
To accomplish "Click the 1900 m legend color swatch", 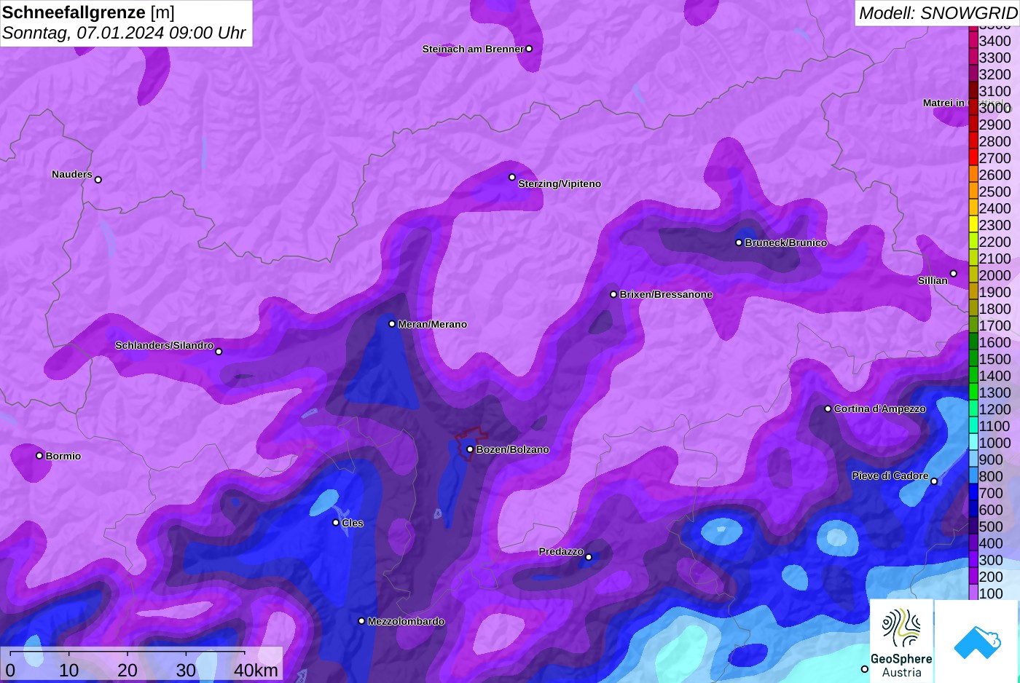I will tap(973, 292).
